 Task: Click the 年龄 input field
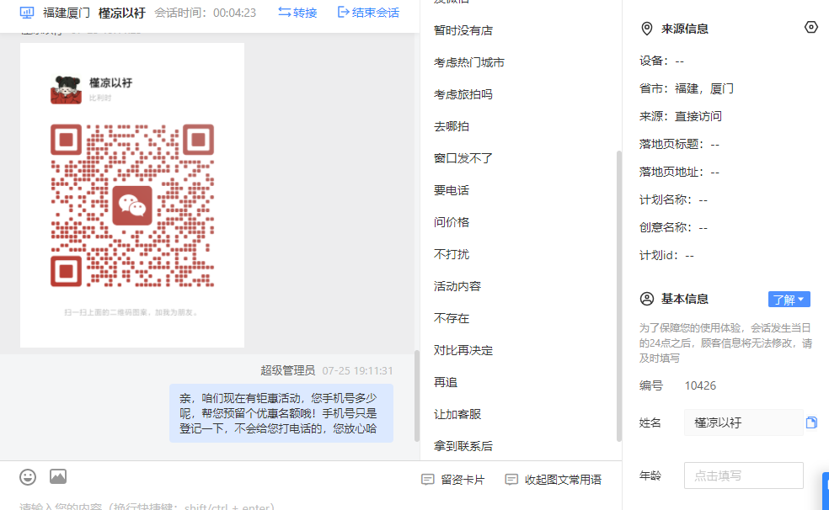pos(743,475)
